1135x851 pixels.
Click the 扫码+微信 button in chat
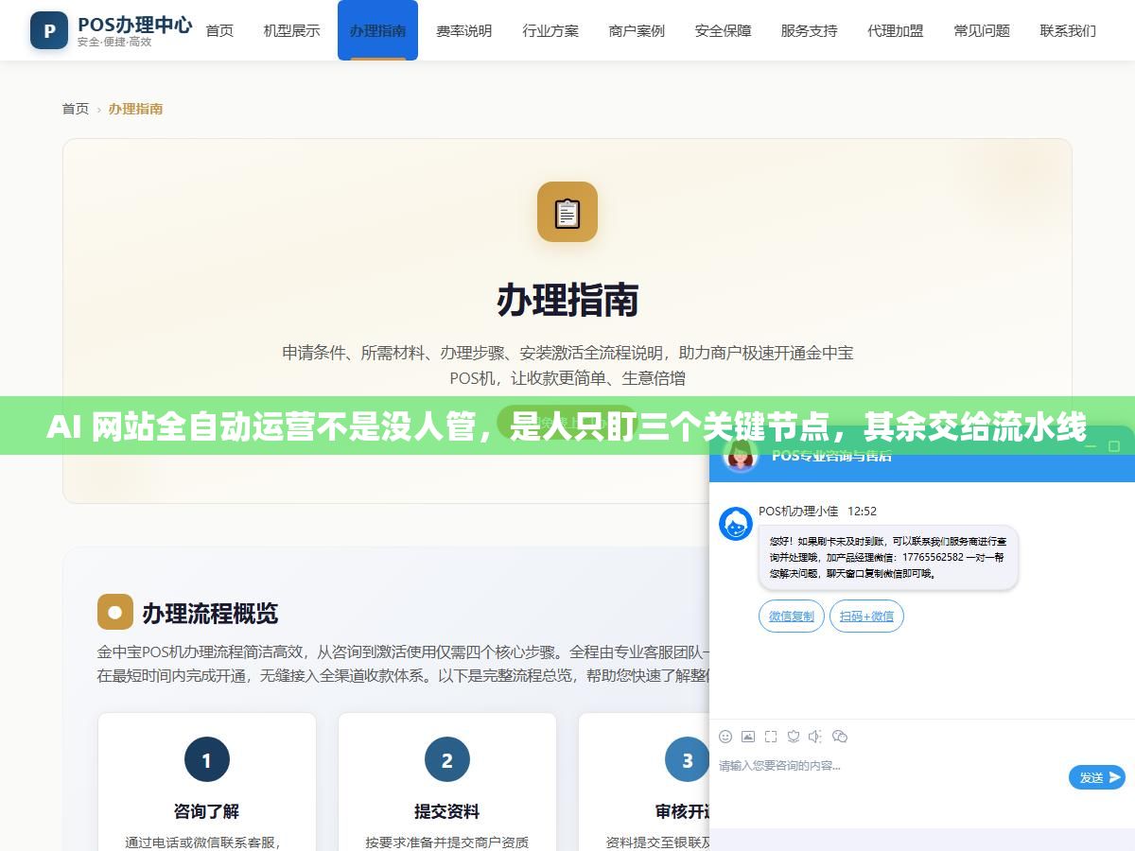pyautogui.click(x=866, y=616)
